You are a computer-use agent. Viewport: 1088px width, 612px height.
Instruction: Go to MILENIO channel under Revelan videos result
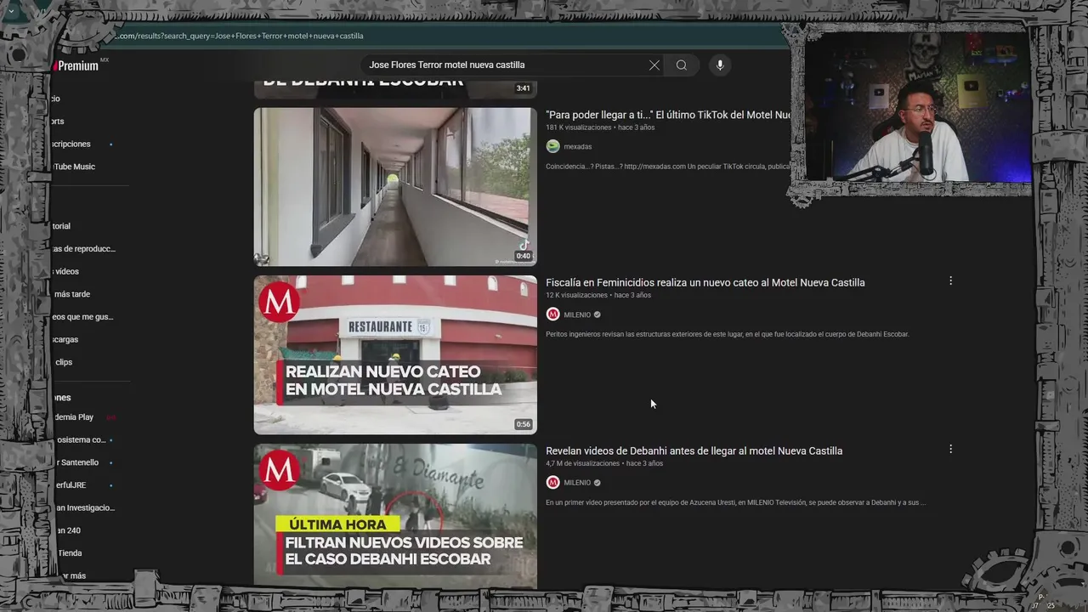point(577,483)
